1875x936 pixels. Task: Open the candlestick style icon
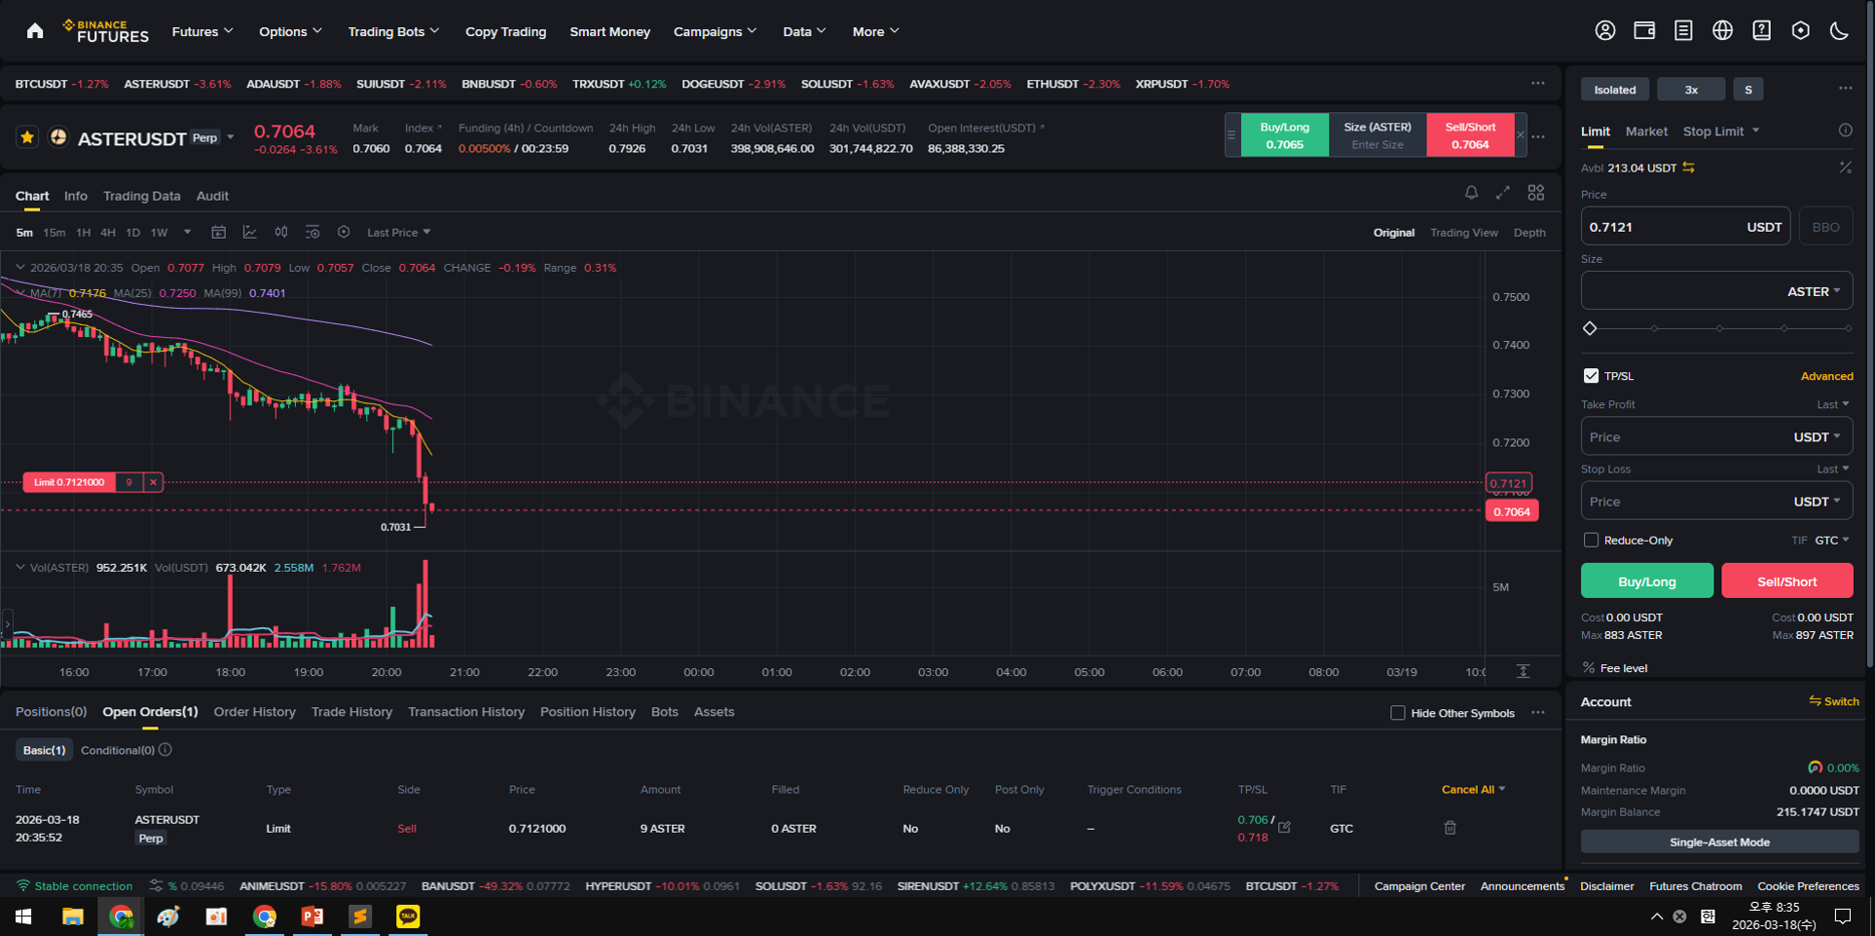[x=281, y=232]
